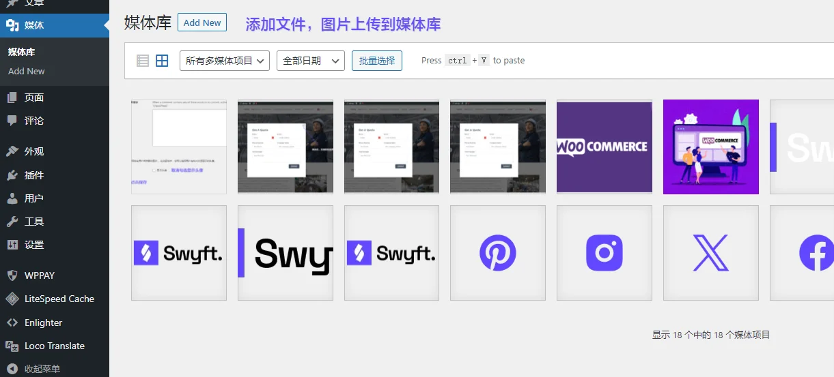The width and height of the screenshot is (834, 377).
Task: Open the Pinterest logo media item
Action: [498, 253]
